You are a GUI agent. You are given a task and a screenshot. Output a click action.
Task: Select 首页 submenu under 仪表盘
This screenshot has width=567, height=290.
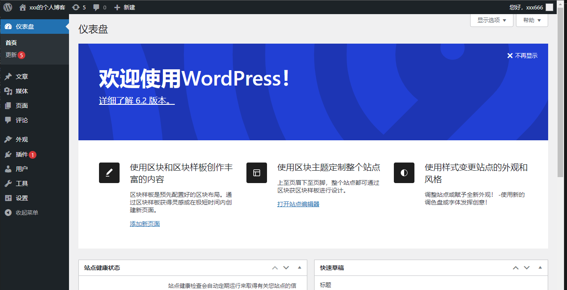pos(11,43)
